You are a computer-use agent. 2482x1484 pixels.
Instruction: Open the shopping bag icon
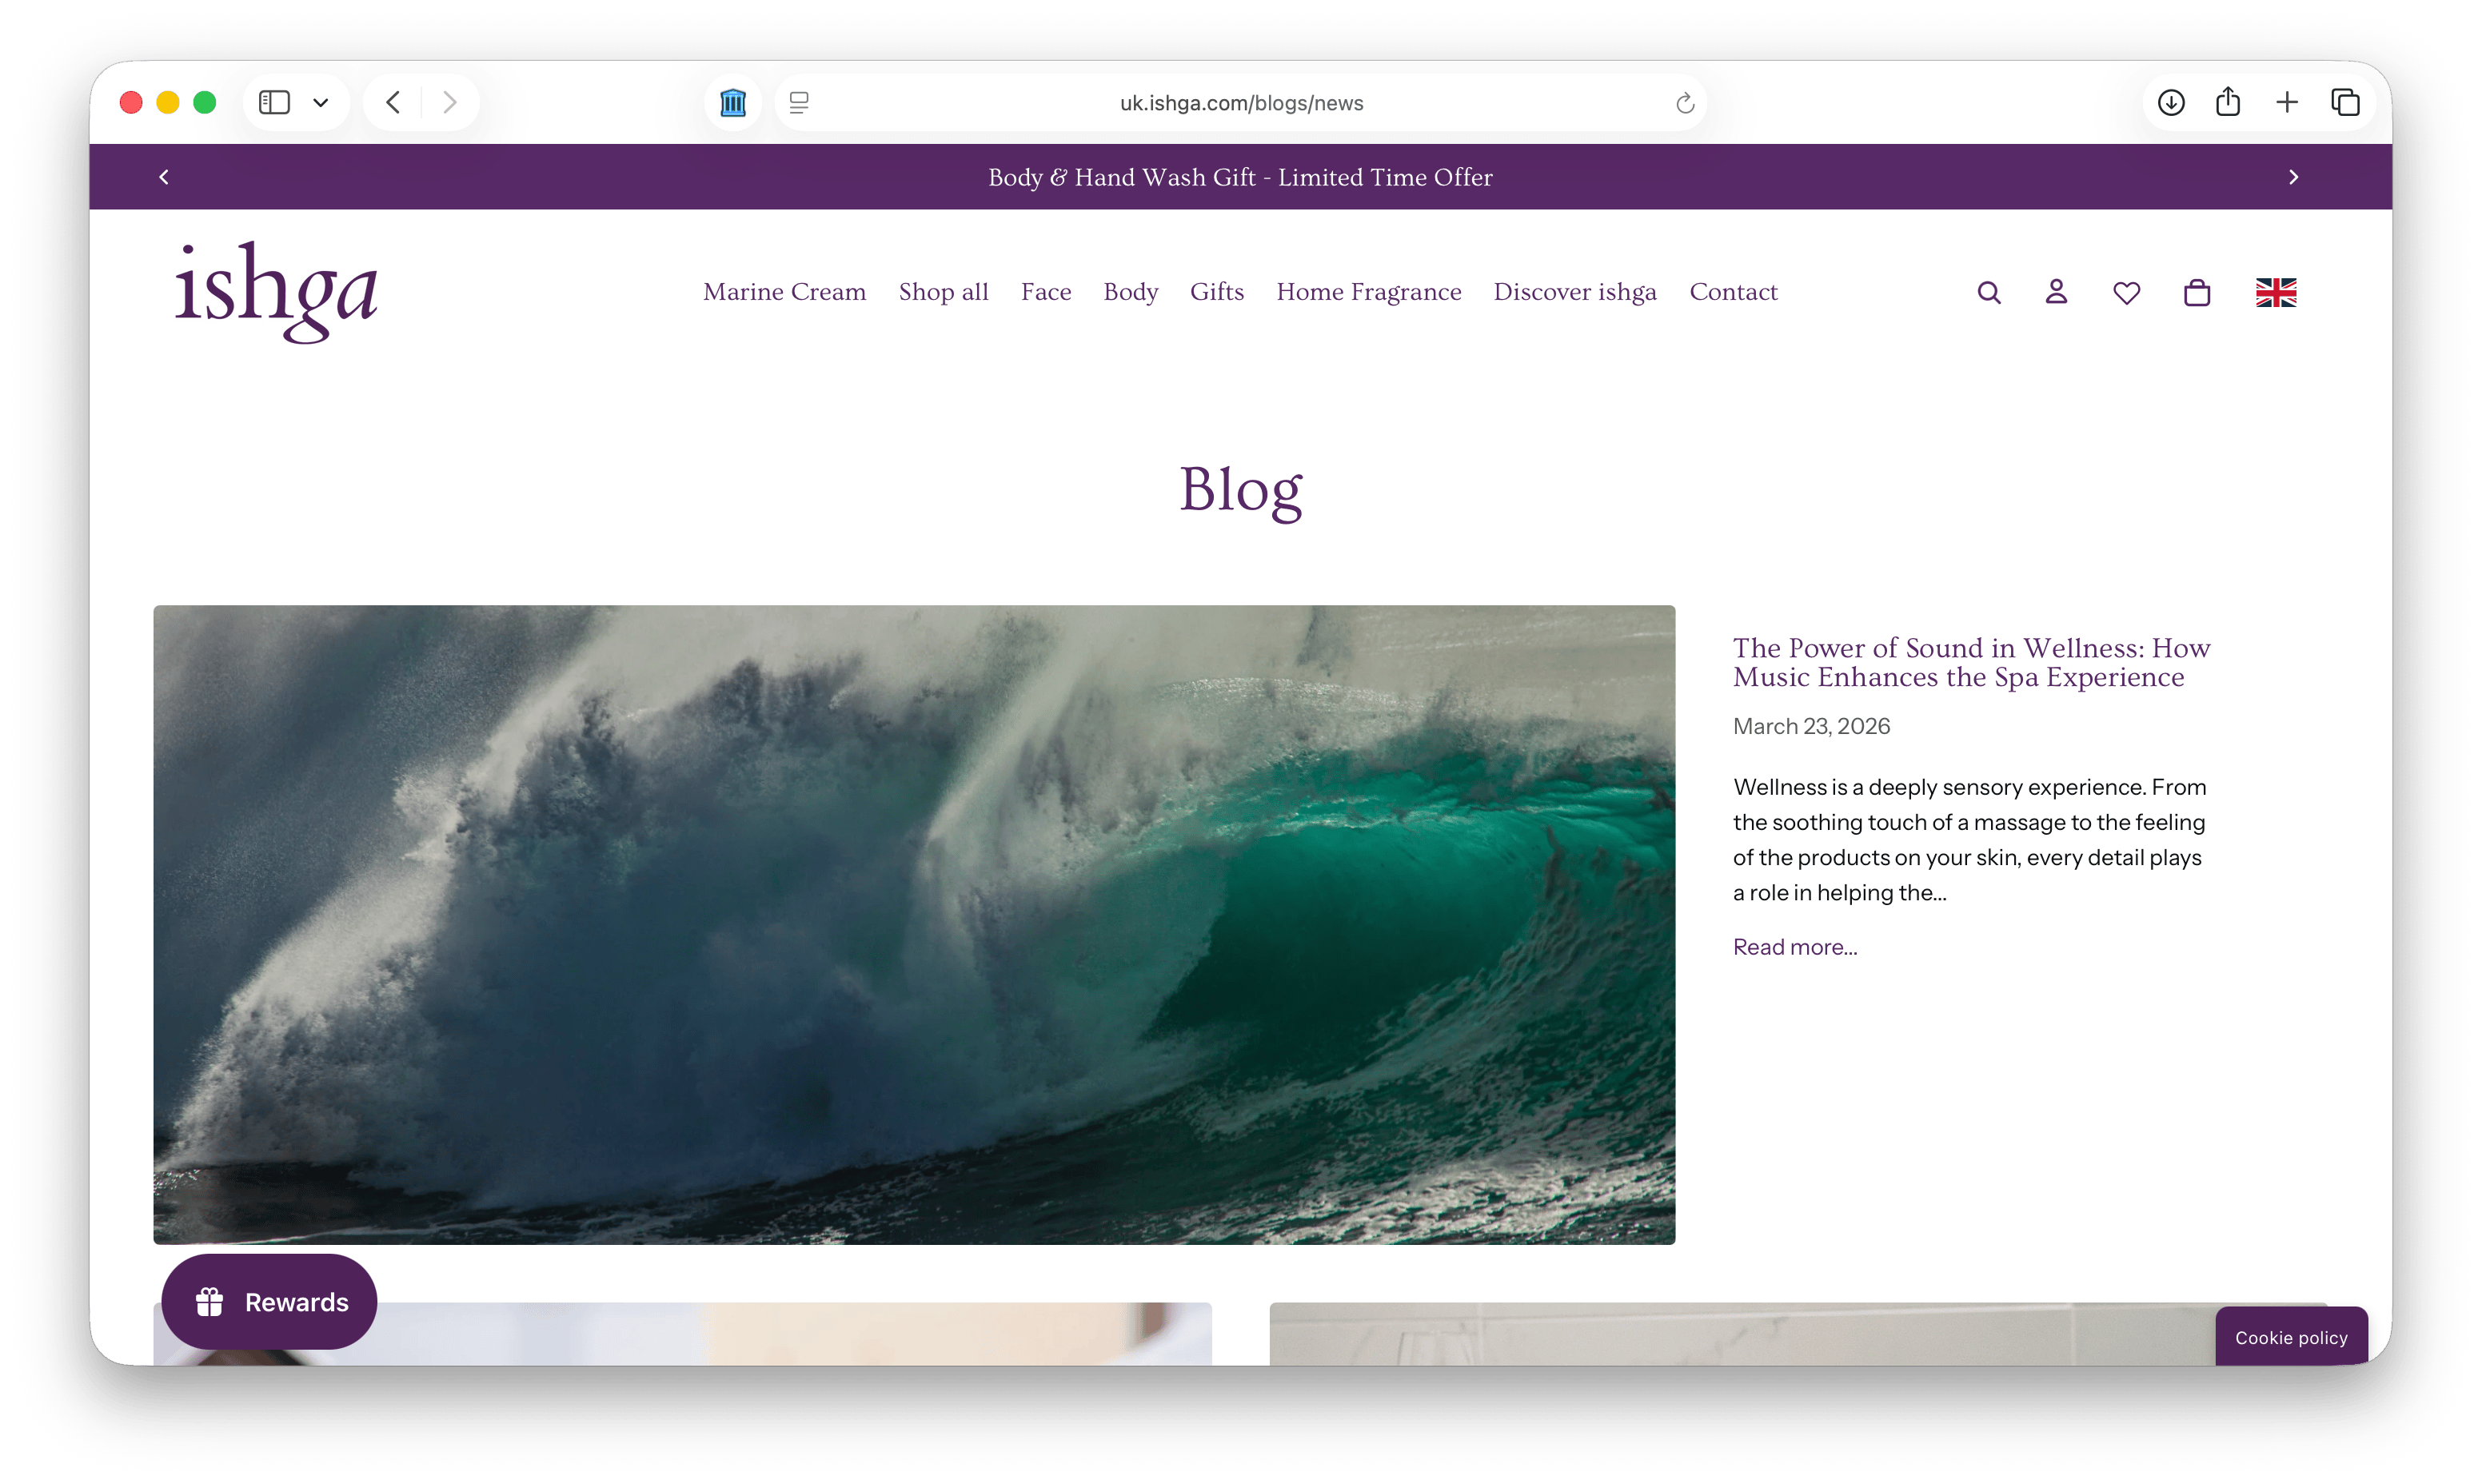[2196, 293]
